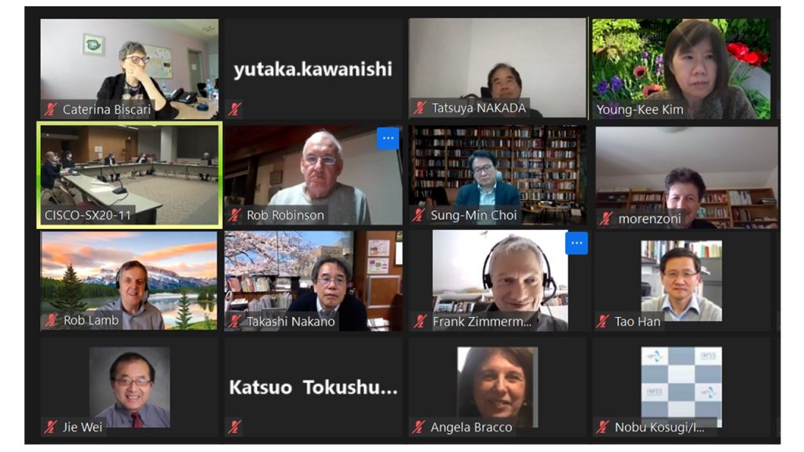Screen dimensions: 804x452
Task: Click the muted mic icon beside Tao Han
Action: [x=602, y=321]
